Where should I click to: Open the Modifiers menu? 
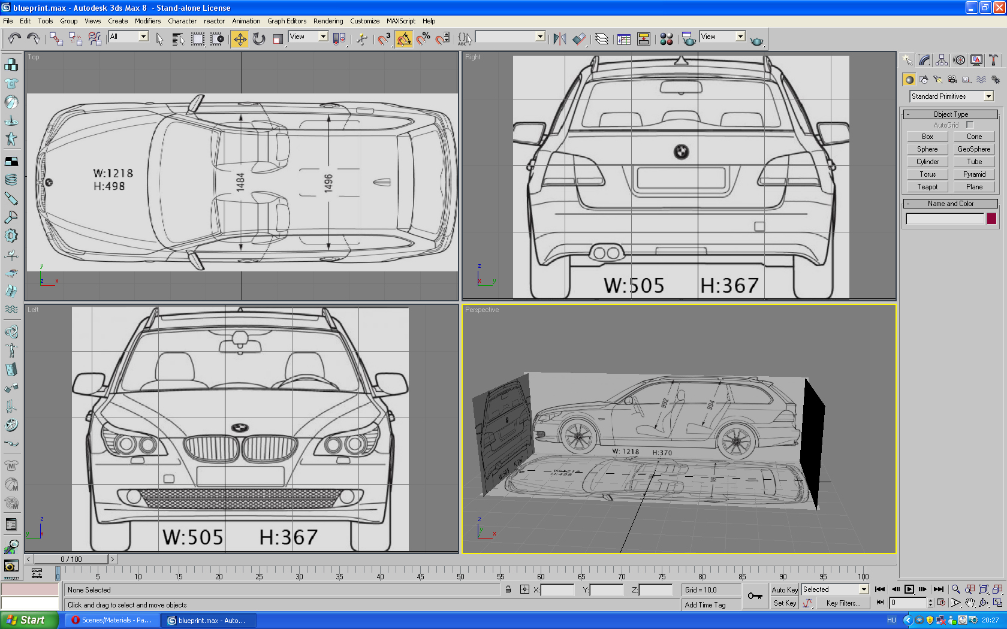147,21
